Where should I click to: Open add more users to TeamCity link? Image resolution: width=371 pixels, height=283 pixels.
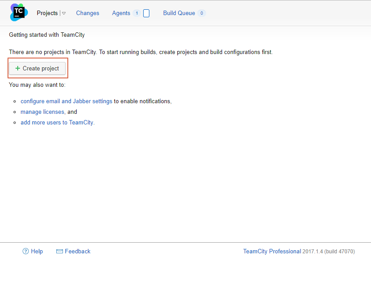pos(57,123)
